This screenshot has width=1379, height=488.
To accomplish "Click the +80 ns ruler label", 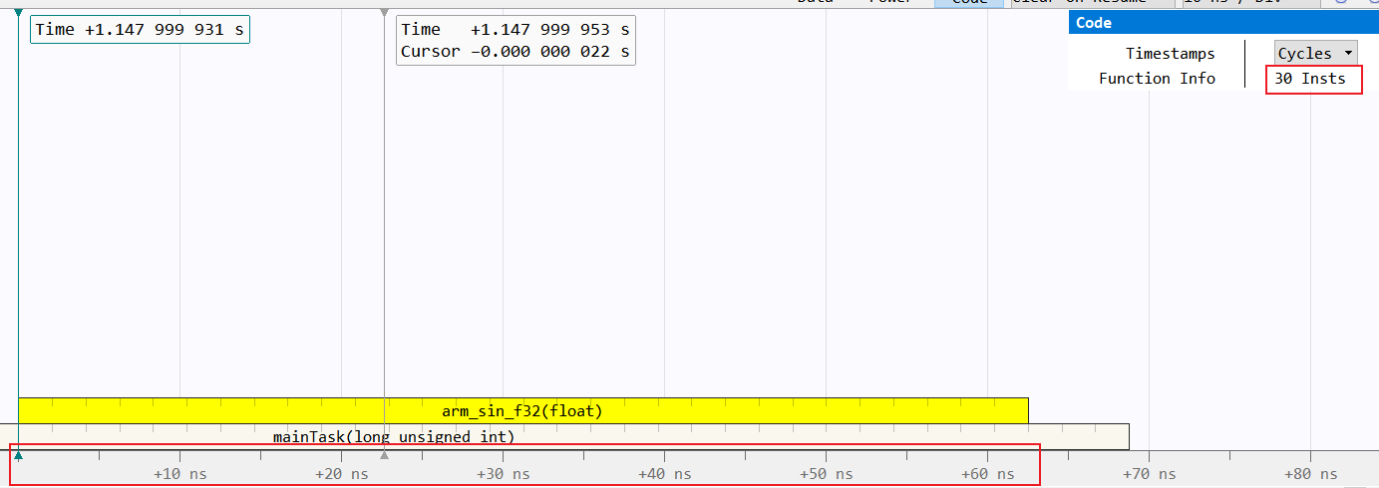I will pos(1311,474).
